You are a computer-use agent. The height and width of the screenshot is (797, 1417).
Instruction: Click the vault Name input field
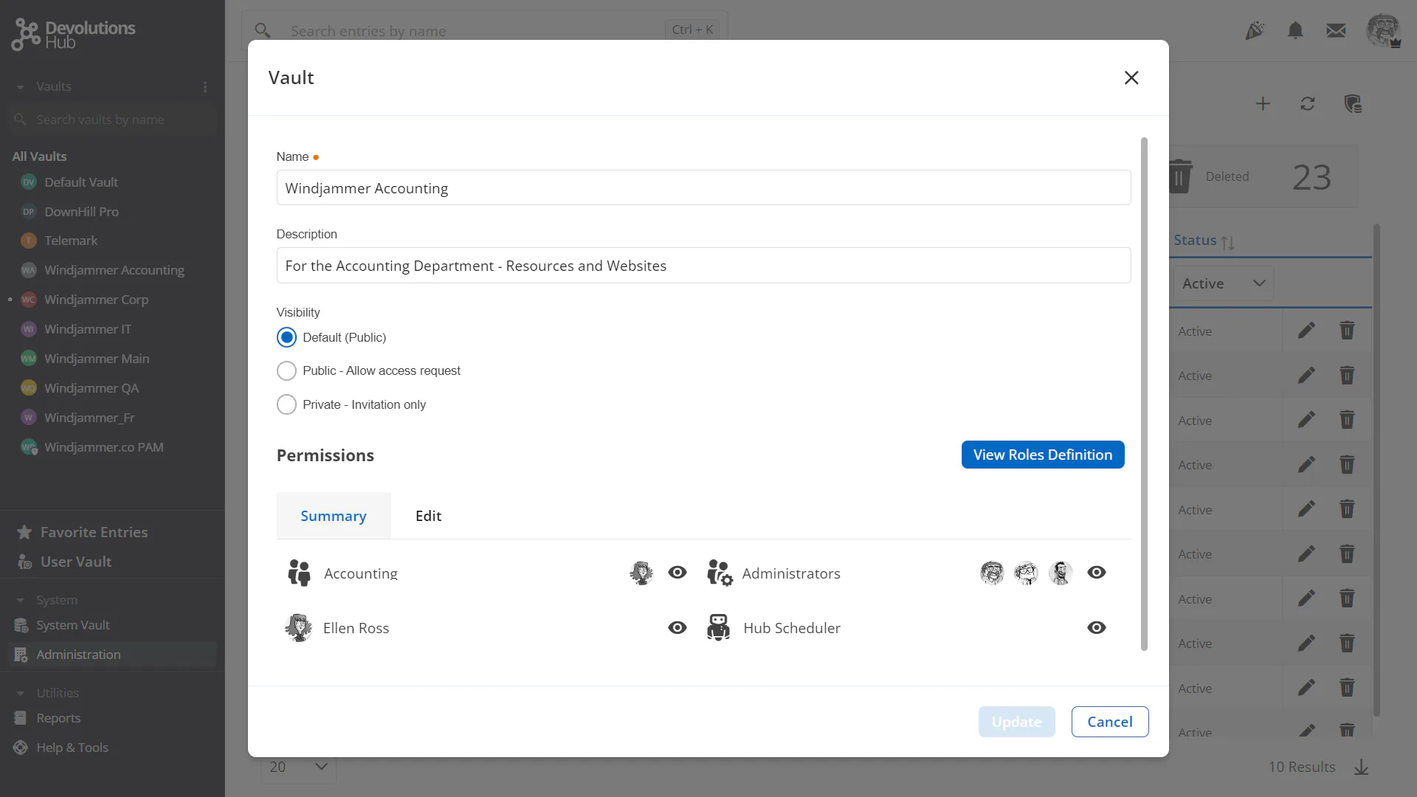[x=703, y=188]
